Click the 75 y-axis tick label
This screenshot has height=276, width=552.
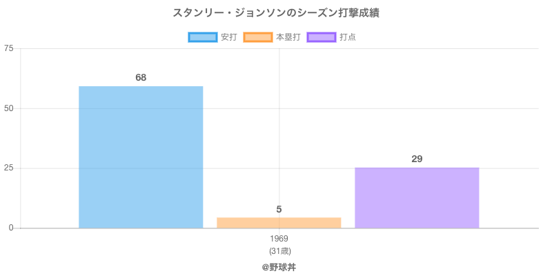(8, 48)
